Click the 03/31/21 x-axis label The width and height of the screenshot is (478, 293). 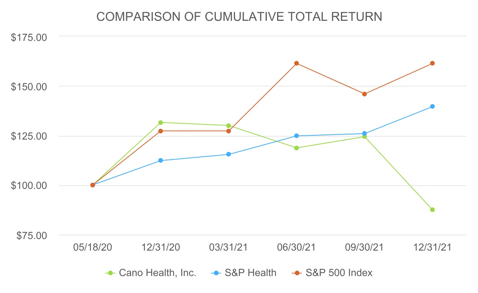coord(229,248)
